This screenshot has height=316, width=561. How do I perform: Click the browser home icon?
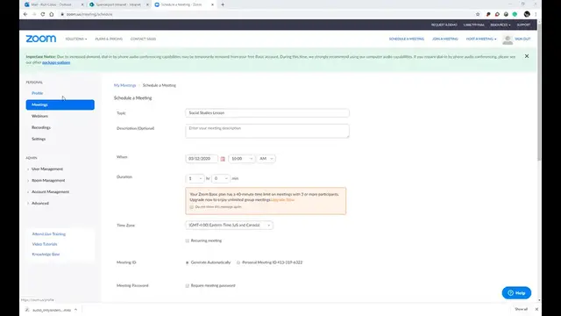tap(52, 14)
